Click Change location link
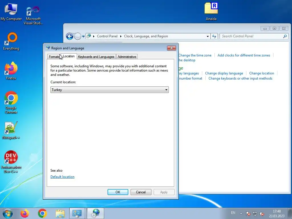The width and height of the screenshot is (292, 219). (x=262, y=73)
